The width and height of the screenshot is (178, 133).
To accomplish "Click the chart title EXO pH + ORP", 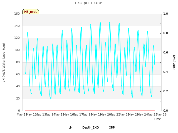I will (x=88, y=3).
